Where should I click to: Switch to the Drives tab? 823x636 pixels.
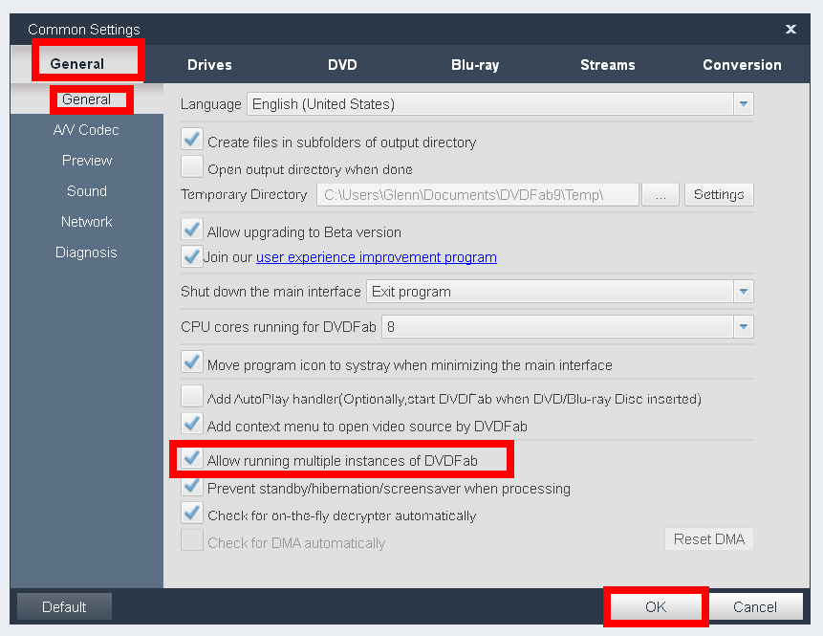209,65
